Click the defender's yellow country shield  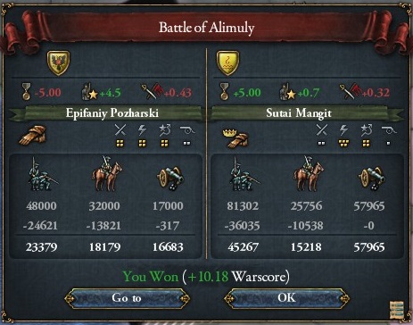pos(227,62)
